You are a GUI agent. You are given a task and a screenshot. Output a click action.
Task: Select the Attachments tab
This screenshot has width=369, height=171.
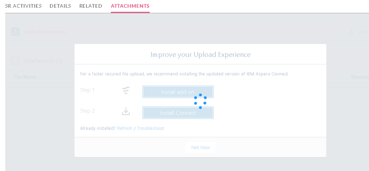coord(130,6)
